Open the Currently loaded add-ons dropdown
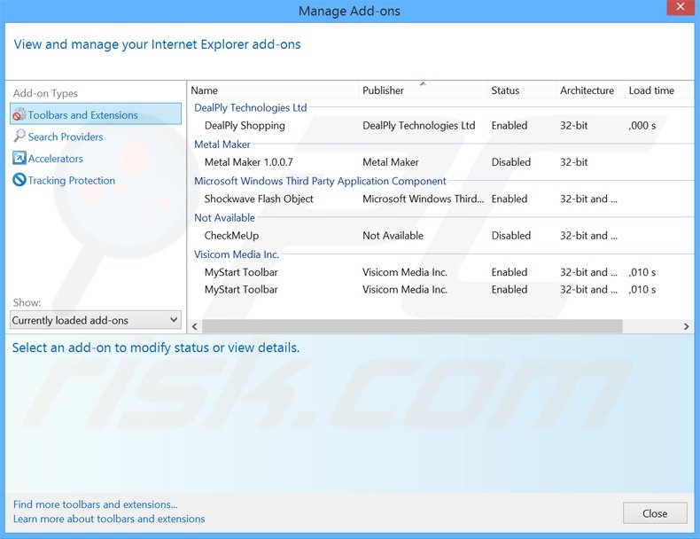The height and width of the screenshot is (539, 700). [x=96, y=320]
